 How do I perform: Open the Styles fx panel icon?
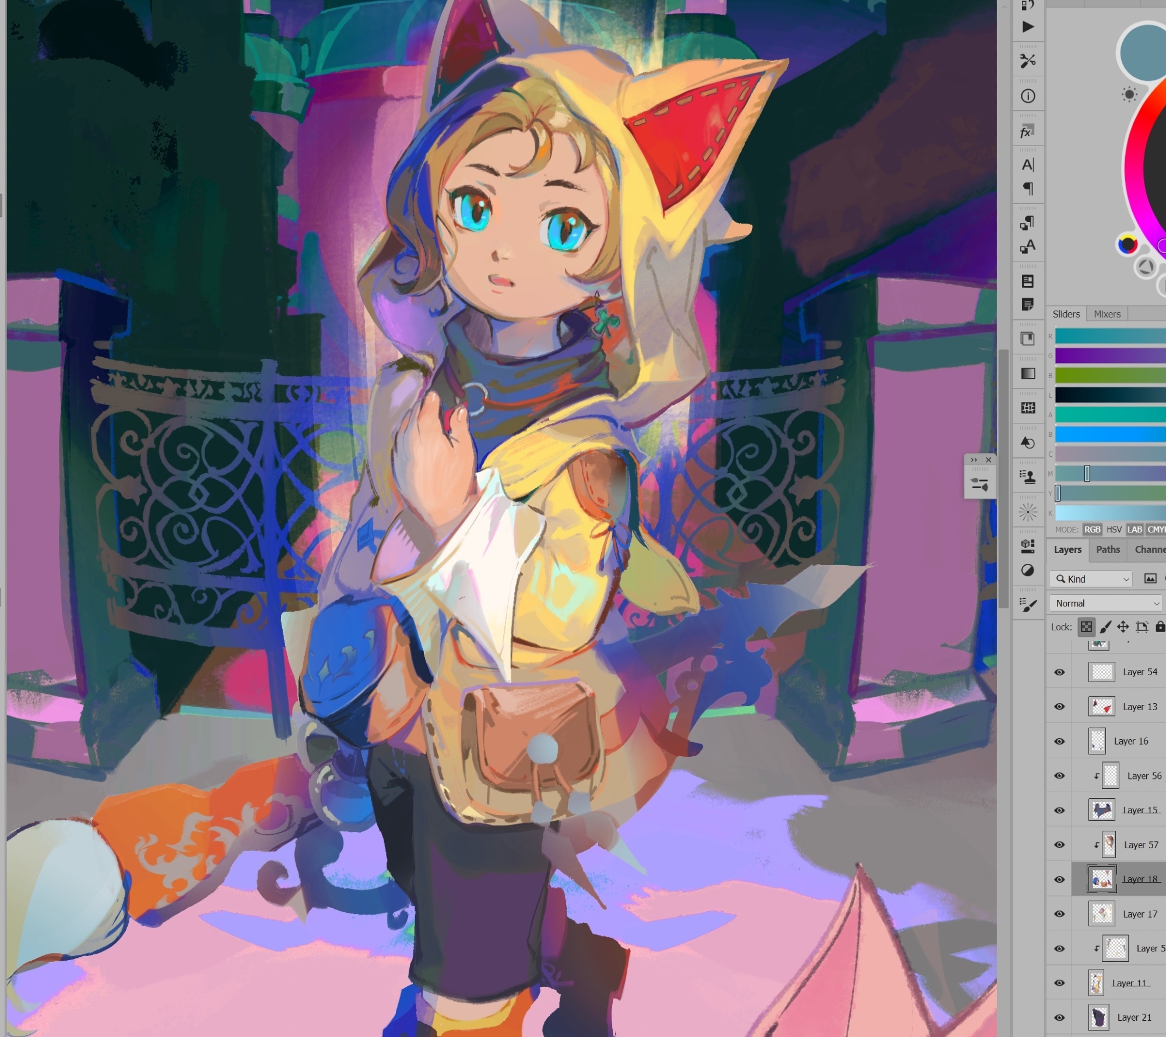click(1027, 132)
